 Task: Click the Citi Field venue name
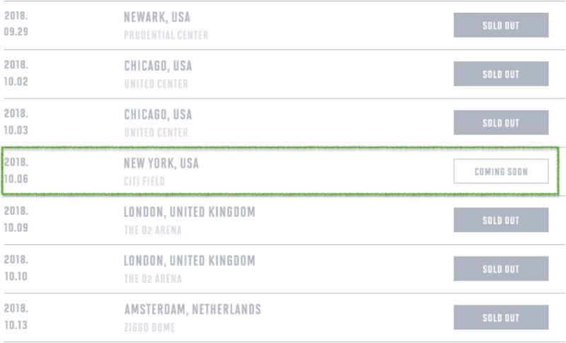[x=144, y=181]
